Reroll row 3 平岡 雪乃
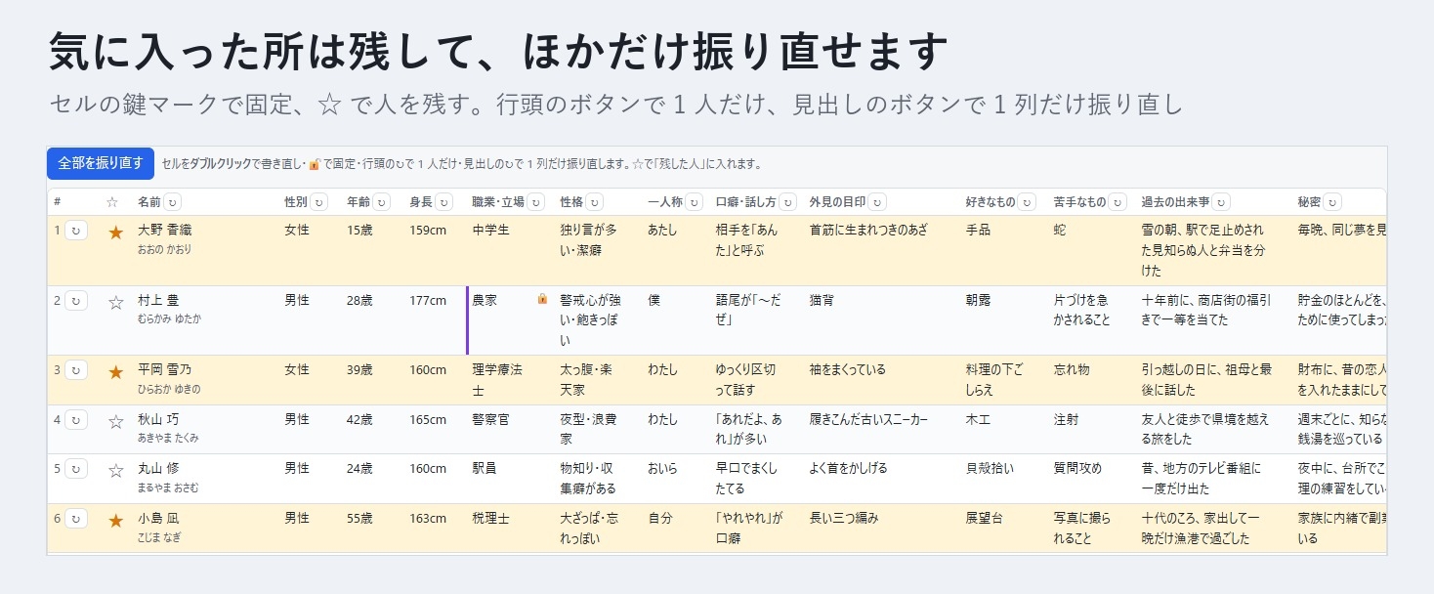 [76, 370]
